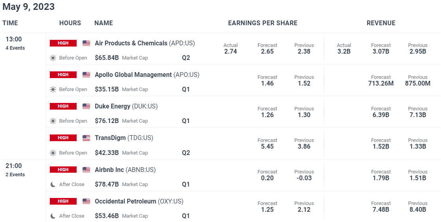Click the US flag next to Apollo Global Management
Viewport: 441px width, 222px height.
tap(87, 75)
